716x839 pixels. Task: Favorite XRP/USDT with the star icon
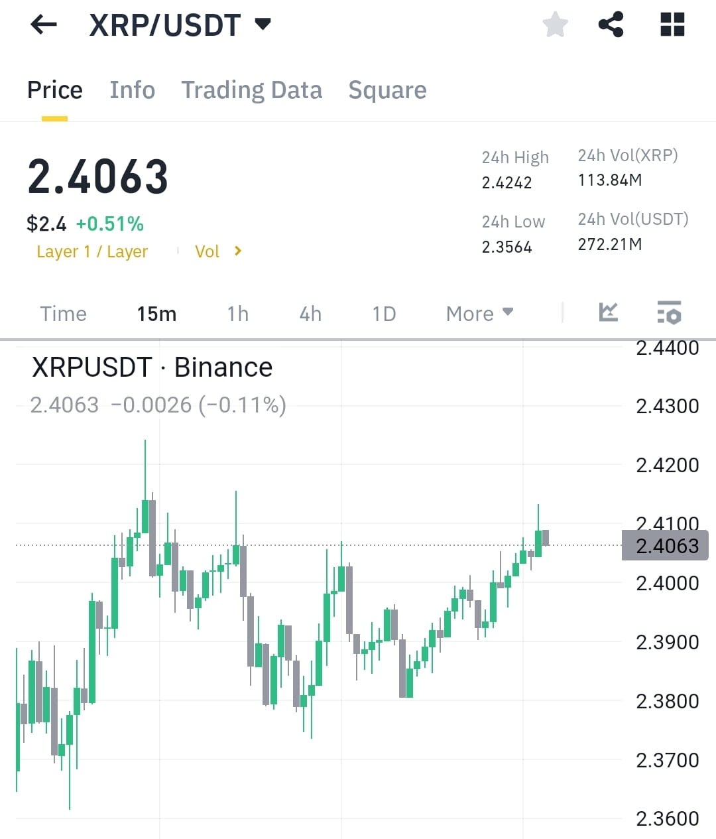pos(555,25)
